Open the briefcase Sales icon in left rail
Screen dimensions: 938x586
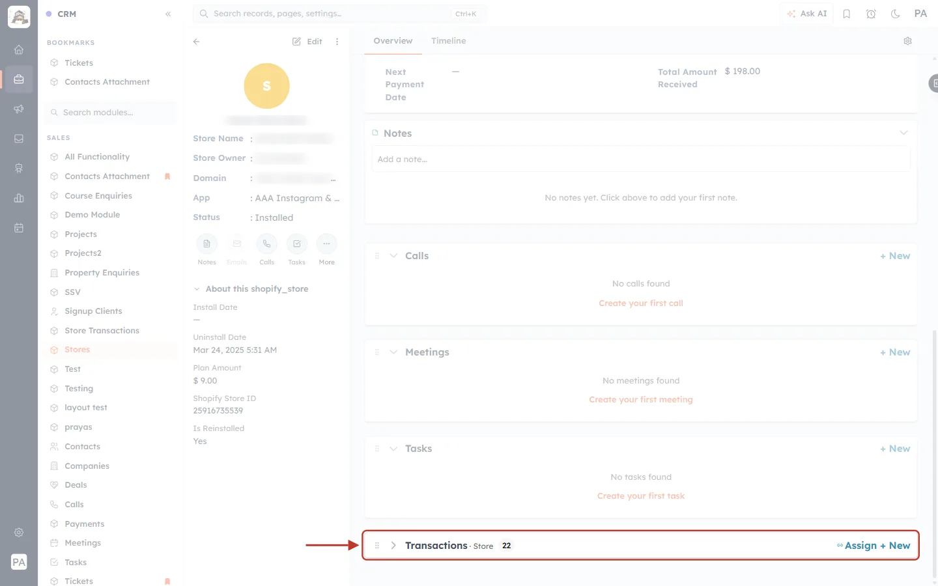tap(19, 79)
